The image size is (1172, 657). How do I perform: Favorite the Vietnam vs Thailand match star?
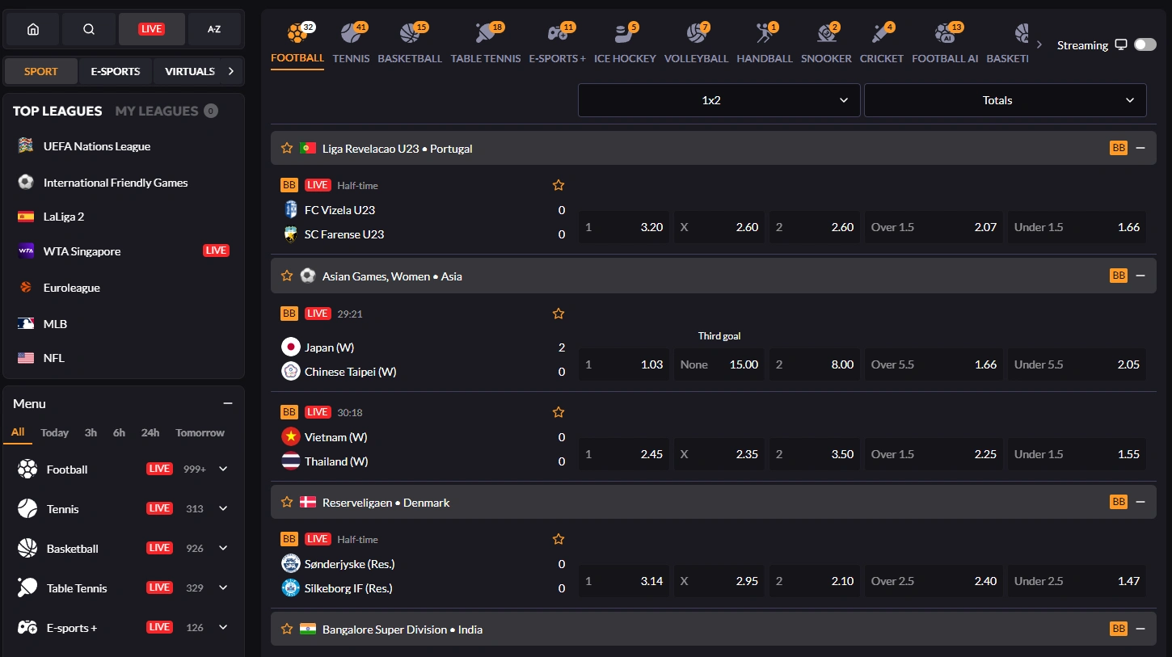click(558, 412)
